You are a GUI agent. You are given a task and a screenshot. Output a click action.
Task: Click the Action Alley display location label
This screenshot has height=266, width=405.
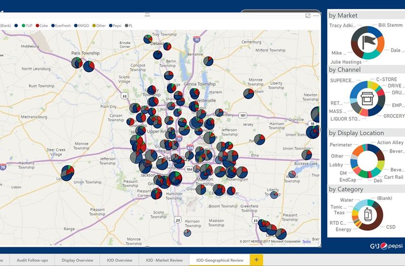coord(390,142)
